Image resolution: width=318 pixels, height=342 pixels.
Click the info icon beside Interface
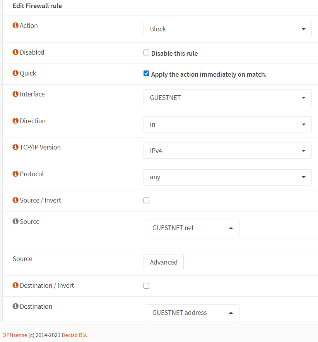[x=15, y=94]
